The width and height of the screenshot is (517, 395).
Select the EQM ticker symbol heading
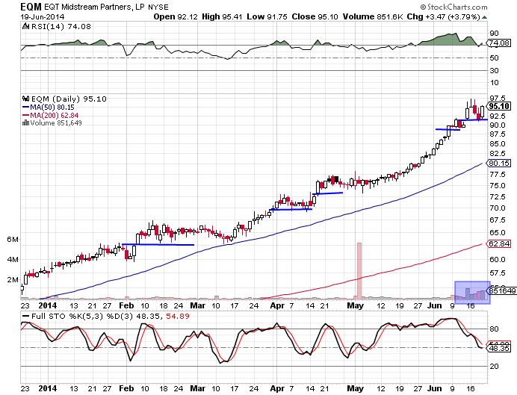point(31,7)
